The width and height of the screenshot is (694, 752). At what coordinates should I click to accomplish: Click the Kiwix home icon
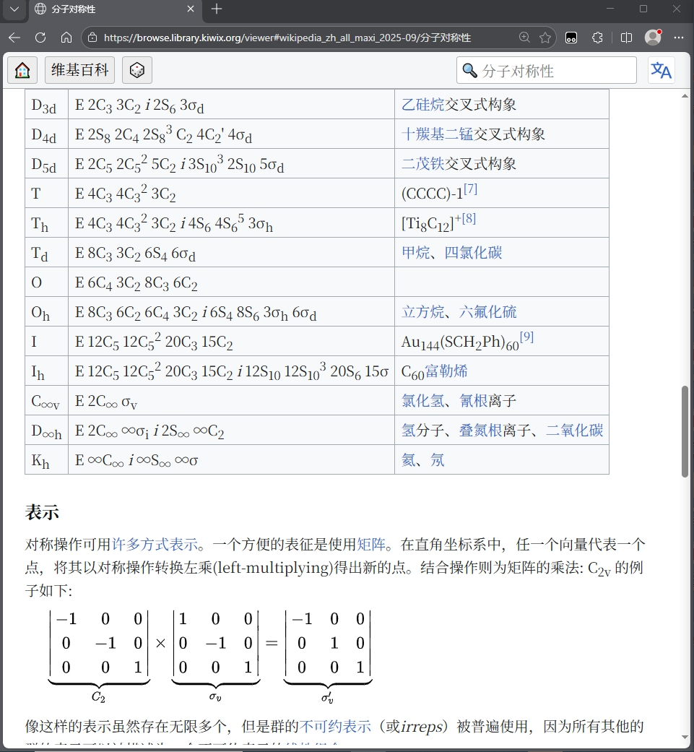point(22,70)
